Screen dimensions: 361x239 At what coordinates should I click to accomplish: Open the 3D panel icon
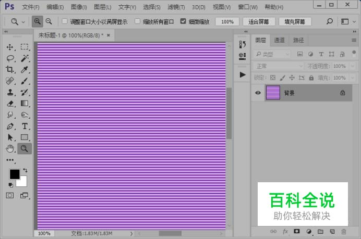[x=242, y=56]
